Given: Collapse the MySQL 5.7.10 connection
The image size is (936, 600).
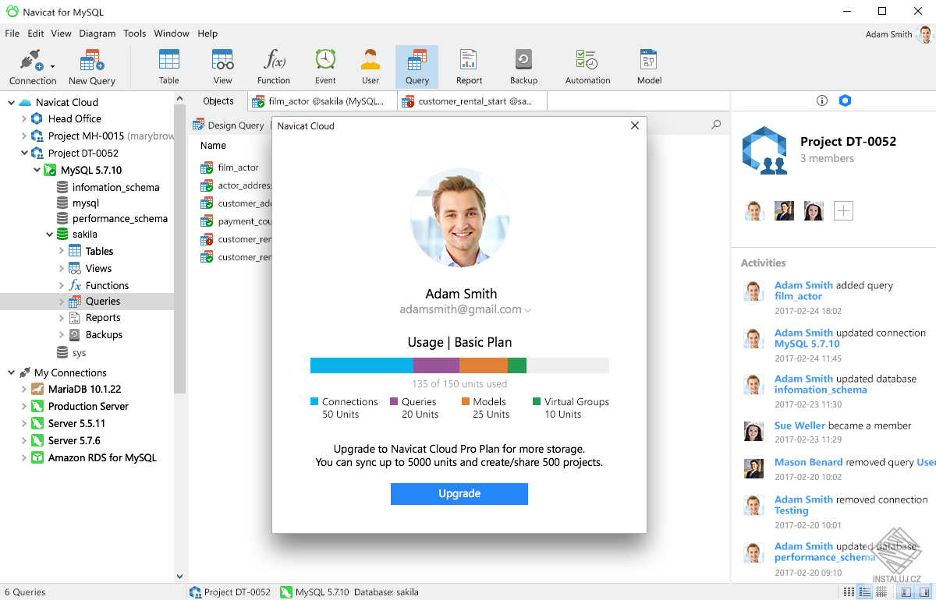Looking at the screenshot, I should point(37,170).
